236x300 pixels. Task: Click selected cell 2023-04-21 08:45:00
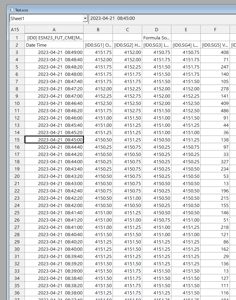54,140
